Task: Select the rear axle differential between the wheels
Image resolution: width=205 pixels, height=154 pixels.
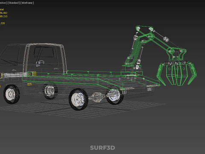Action: pyautogui.click(x=97, y=97)
